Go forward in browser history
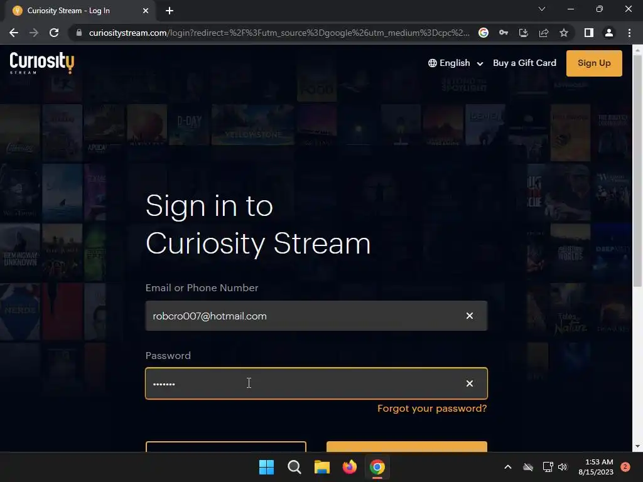The width and height of the screenshot is (643, 482). pyautogui.click(x=34, y=33)
